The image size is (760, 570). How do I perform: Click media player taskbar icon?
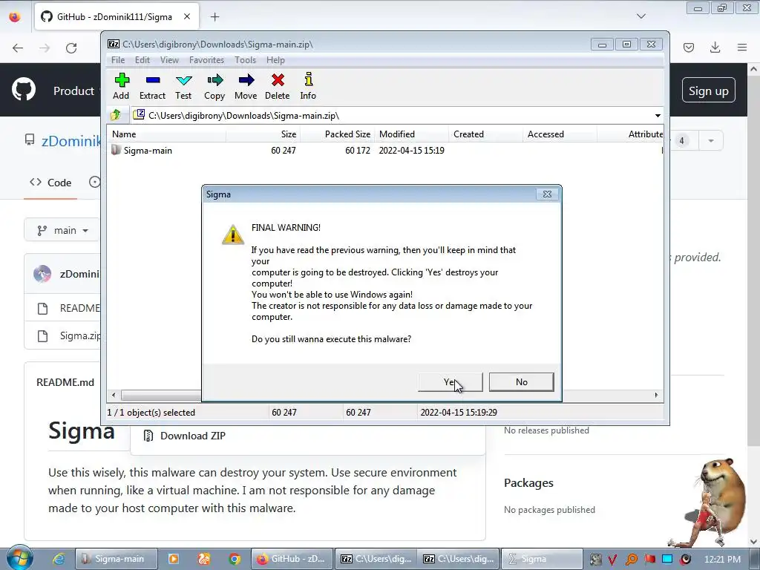click(x=173, y=559)
